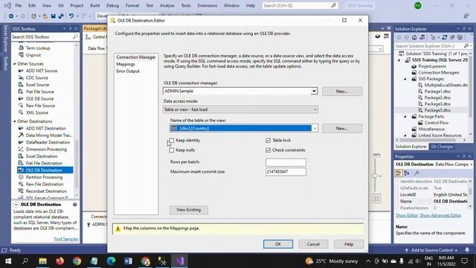Select Package1.dtsx in Solution Explorer
This screenshot has width=476, height=268.
(x=437, y=91)
